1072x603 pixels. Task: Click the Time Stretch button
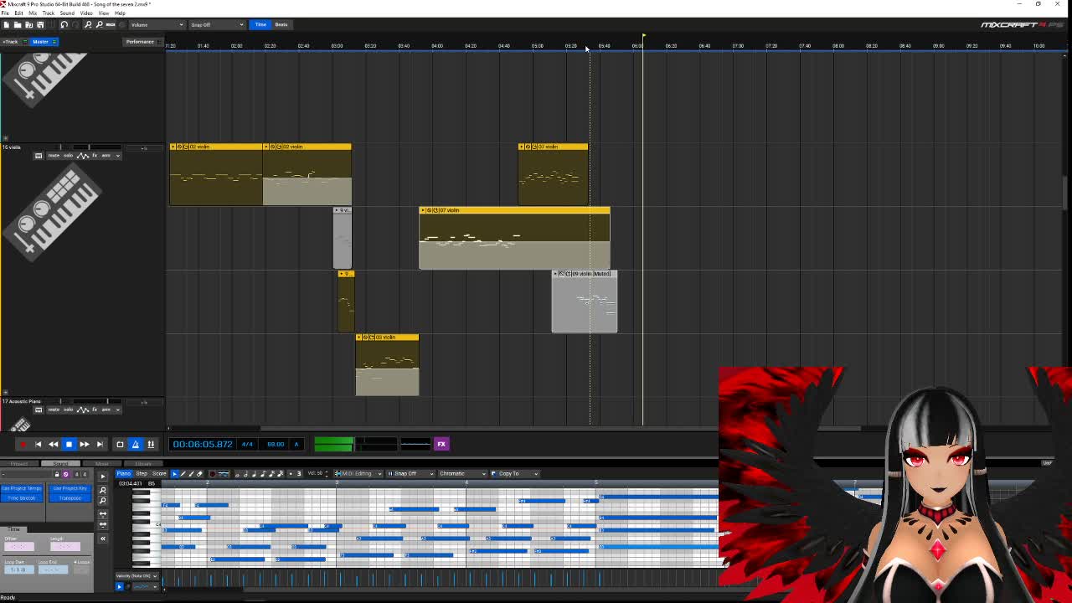pos(22,498)
